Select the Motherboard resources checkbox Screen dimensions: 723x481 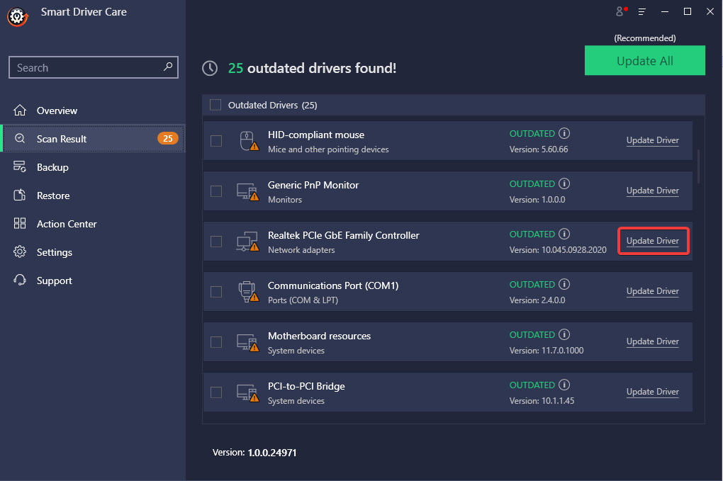[216, 342]
